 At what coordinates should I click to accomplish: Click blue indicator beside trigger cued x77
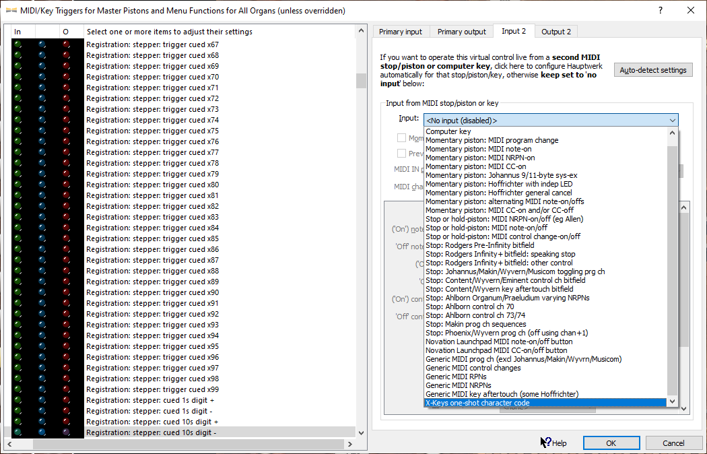coord(42,152)
